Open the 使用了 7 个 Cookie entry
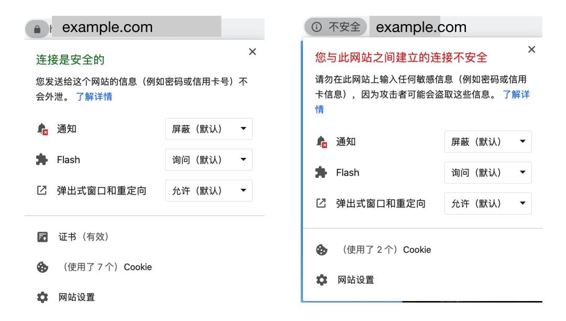Screen dimensions: 566x321 [107, 267]
